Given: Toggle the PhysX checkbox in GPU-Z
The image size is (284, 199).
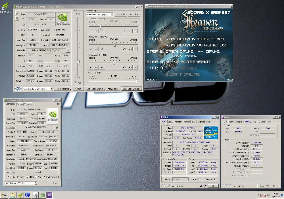Looking at the screenshot, I should tap(36, 177).
